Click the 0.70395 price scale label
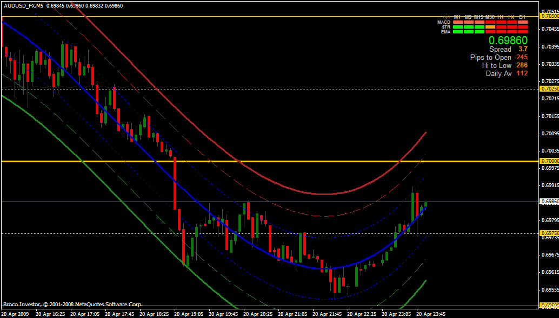This screenshot has width=559, height=318. [550, 46]
